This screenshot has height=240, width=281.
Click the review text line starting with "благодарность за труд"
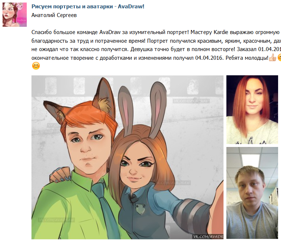tap(156, 41)
